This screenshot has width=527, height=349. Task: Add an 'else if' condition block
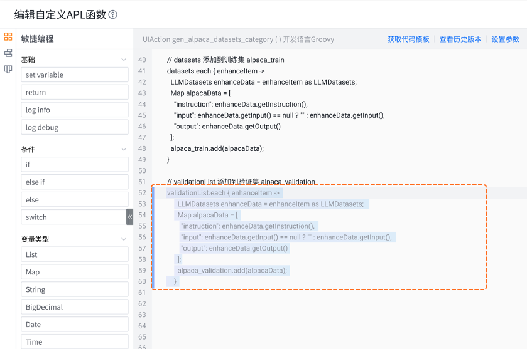click(x=74, y=182)
